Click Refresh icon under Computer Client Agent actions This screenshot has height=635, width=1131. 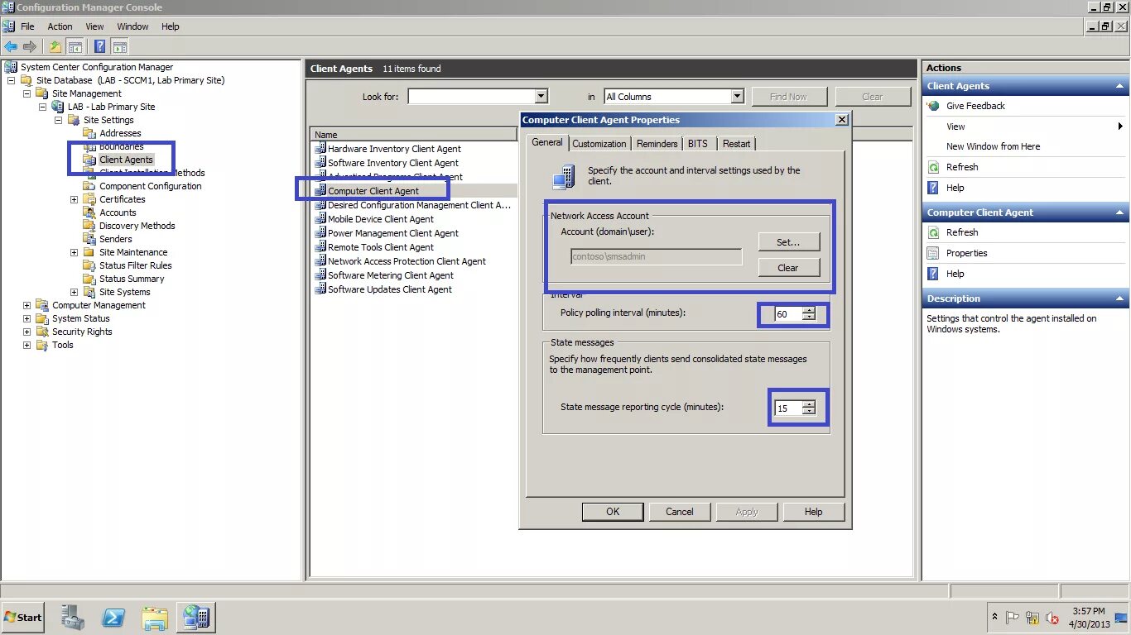click(x=933, y=232)
